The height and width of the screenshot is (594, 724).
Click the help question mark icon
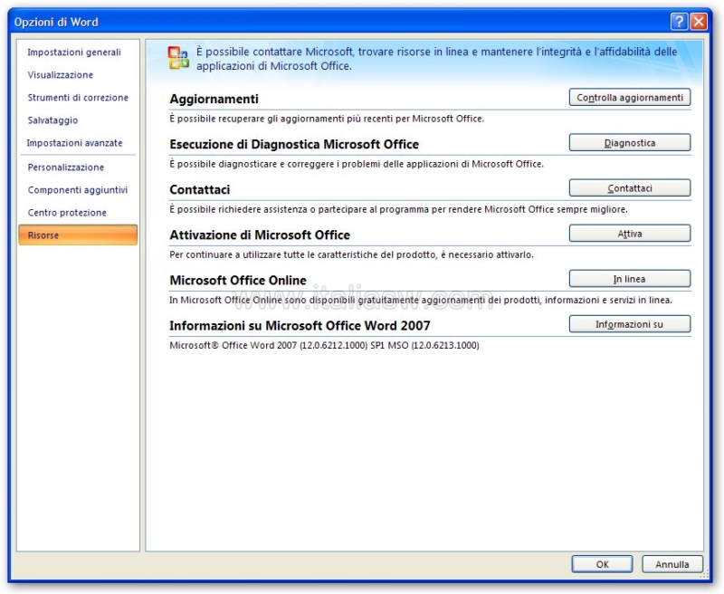click(678, 21)
